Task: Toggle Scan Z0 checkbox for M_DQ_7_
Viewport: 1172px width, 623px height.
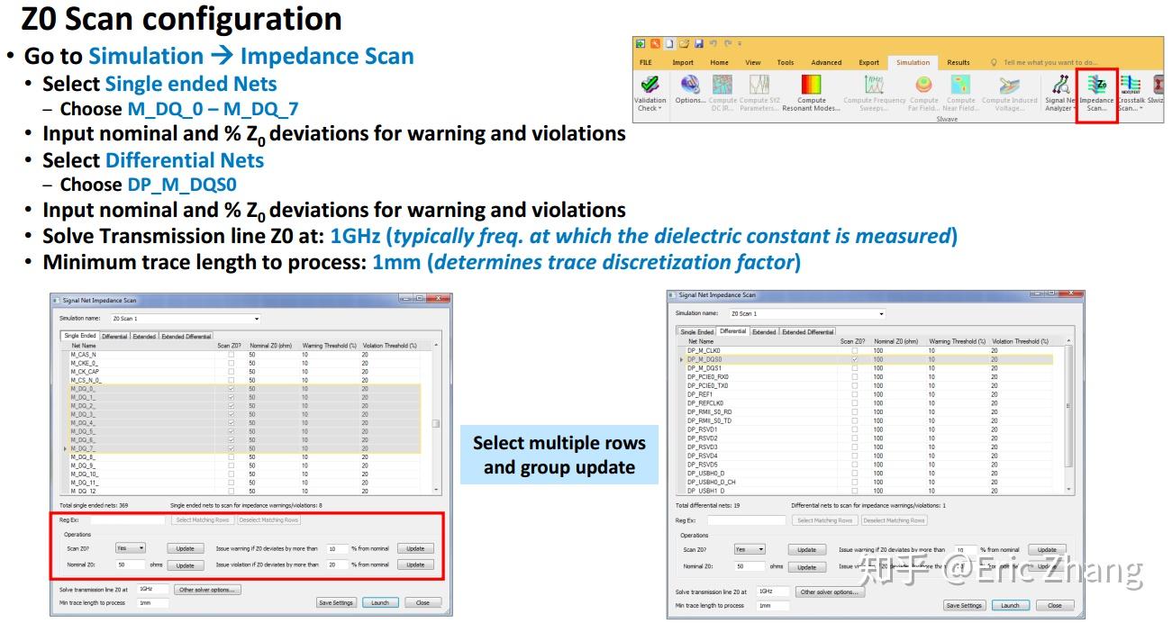Action: point(232,448)
